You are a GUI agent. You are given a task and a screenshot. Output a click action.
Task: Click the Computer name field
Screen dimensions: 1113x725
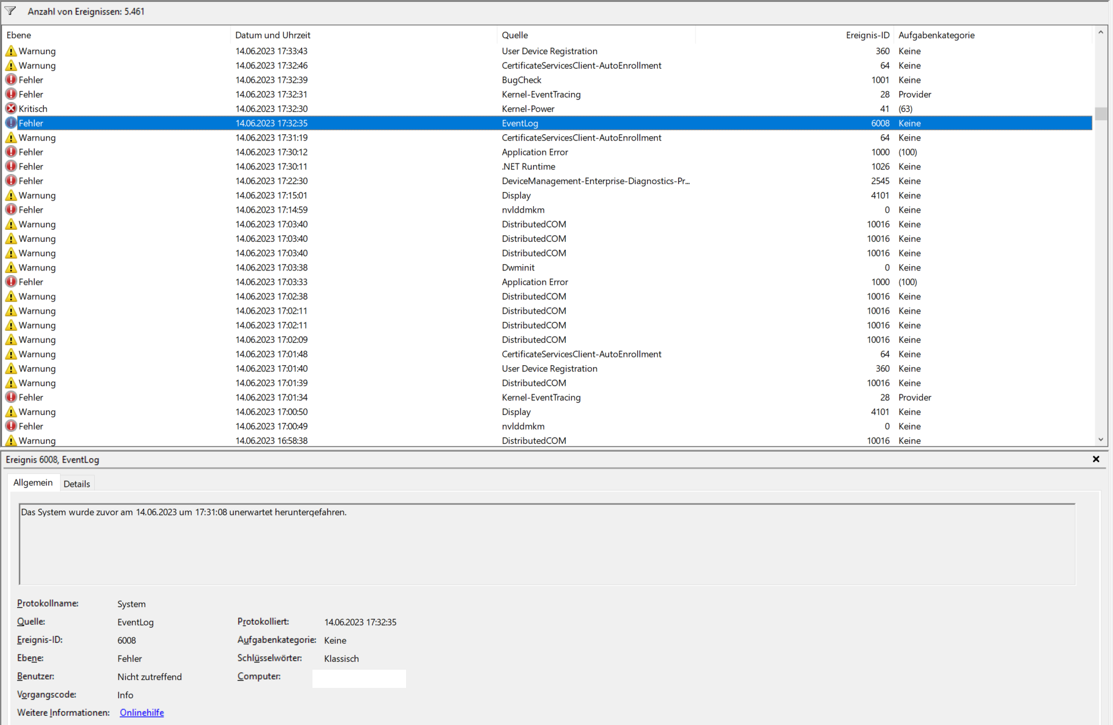[x=359, y=678]
